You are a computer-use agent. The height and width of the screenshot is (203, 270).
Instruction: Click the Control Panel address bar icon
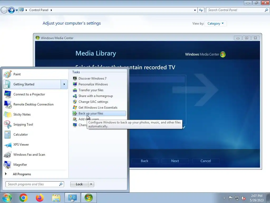coord(22,10)
